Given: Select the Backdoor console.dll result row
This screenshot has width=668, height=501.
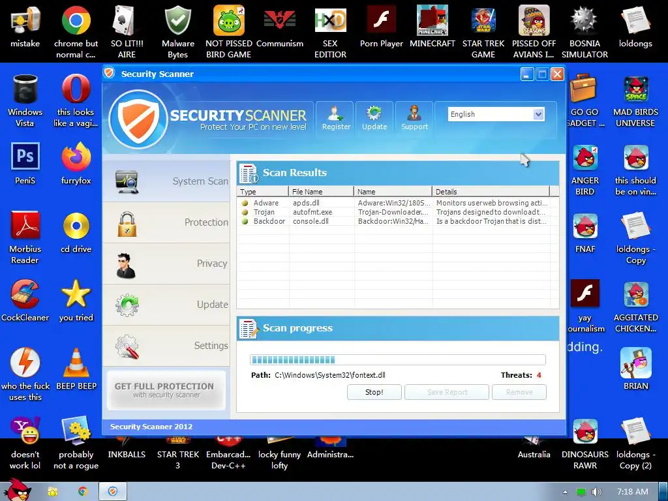Looking at the screenshot, I should [394, 221].
